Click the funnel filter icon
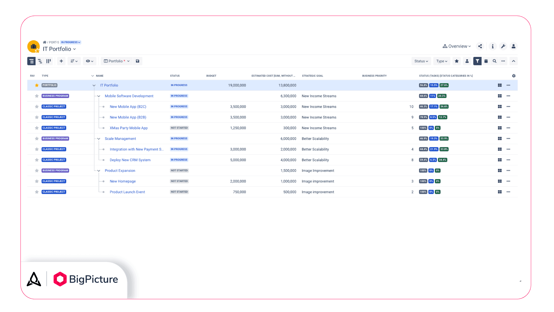The image size is (554, 312). [x=478, y=61]
